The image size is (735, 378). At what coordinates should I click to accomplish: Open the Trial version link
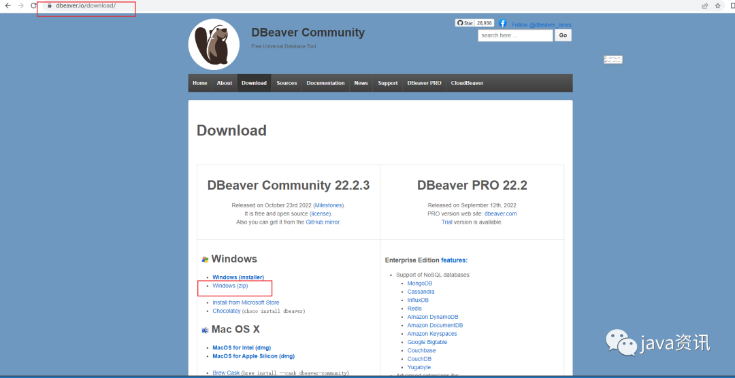pos(446,222)
